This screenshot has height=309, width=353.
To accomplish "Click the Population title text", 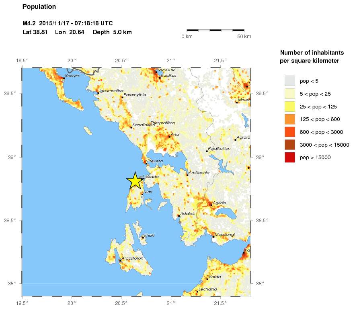I will click(39, 7).
